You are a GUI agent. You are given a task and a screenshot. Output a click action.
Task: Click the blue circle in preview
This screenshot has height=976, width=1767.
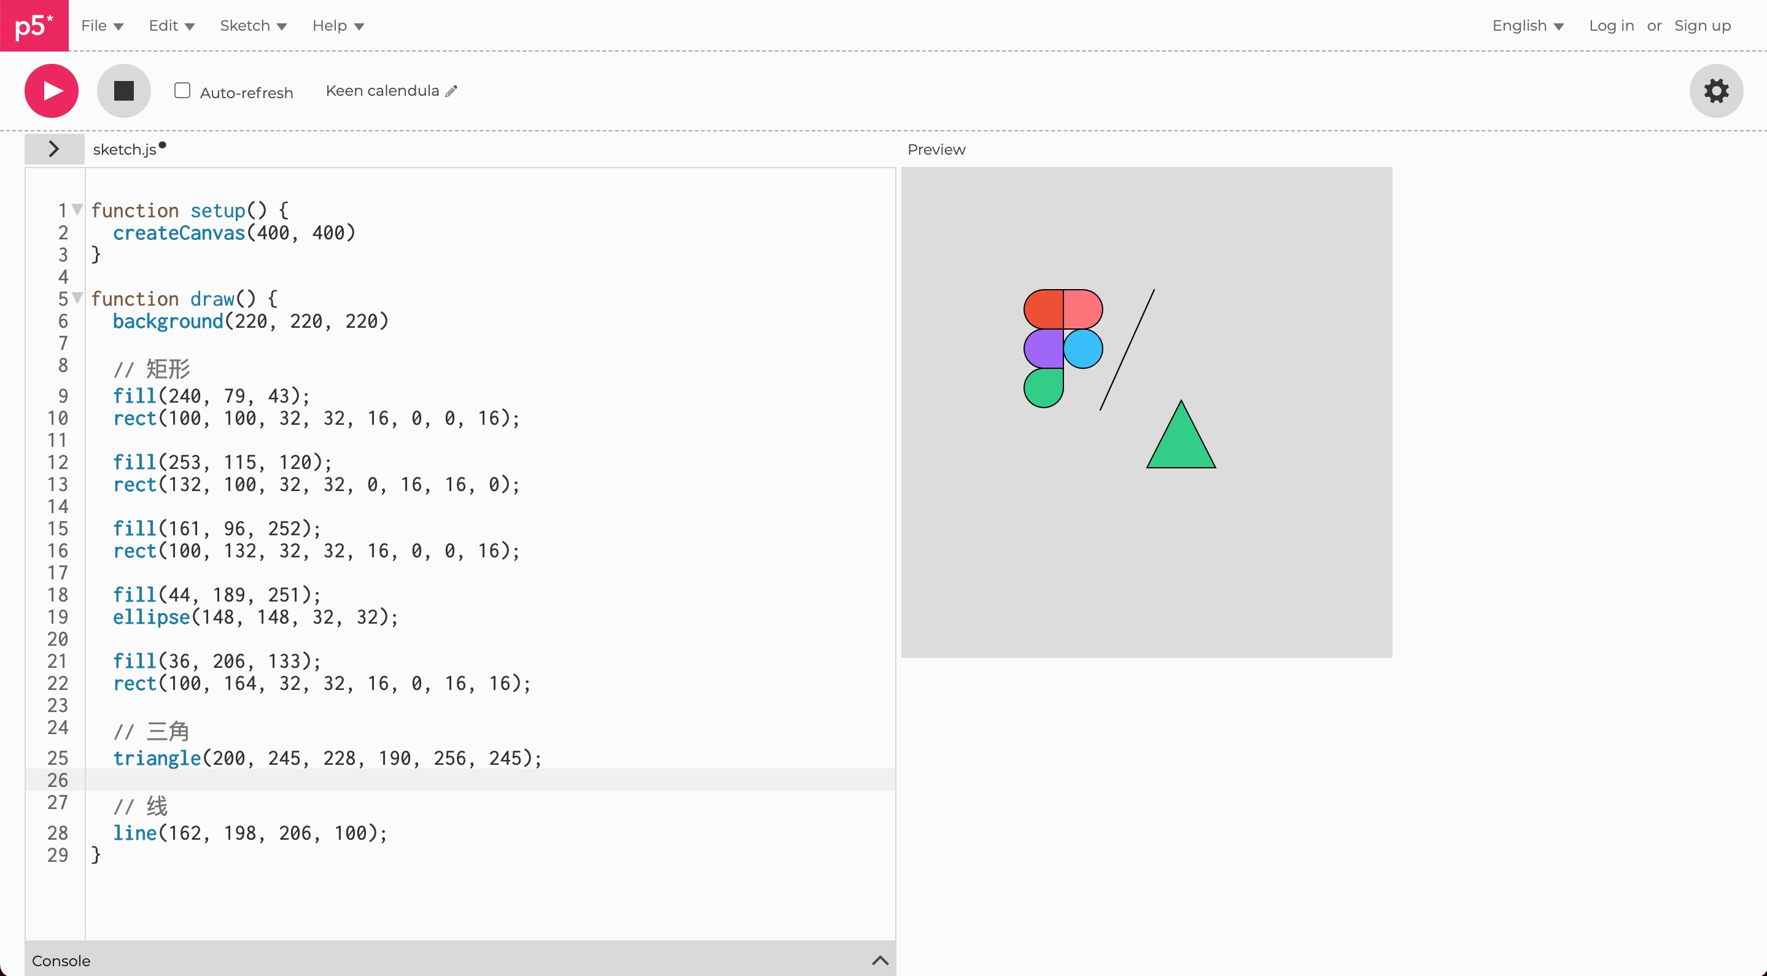pyautogui.click(x=1083, y=349)
